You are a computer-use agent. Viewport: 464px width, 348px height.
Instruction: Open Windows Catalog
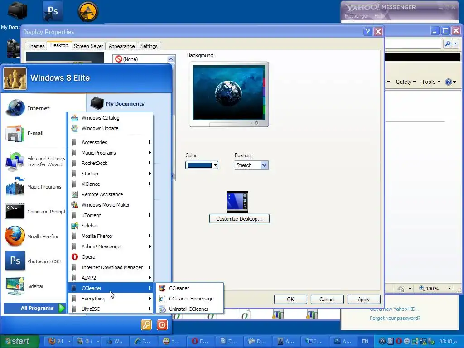[x=111, y=118]
